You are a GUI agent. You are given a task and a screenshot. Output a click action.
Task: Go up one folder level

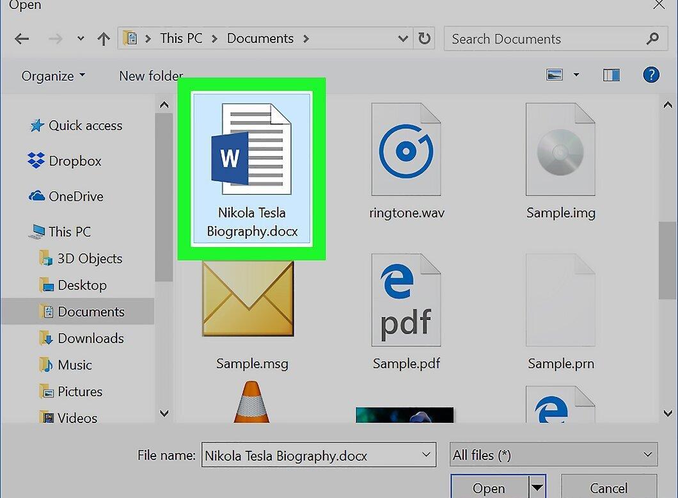pyautogui.click(x=104, y=39)
